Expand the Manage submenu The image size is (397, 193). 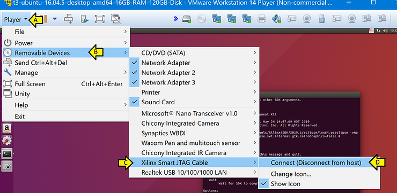tap(66, 73)
